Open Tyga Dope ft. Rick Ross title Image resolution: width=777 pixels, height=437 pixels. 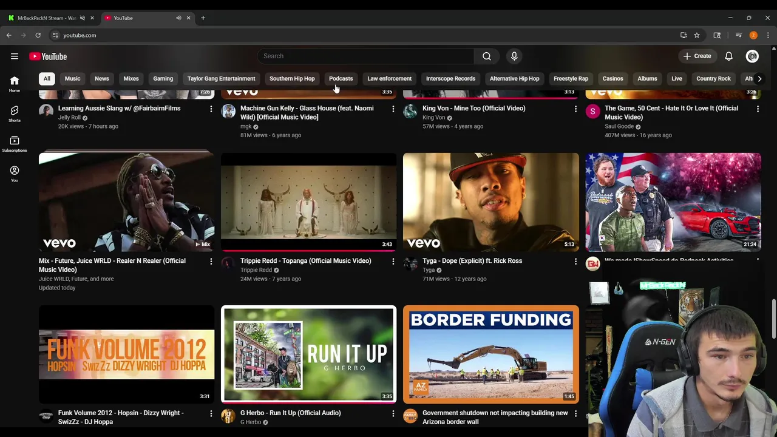pos(472,261)
